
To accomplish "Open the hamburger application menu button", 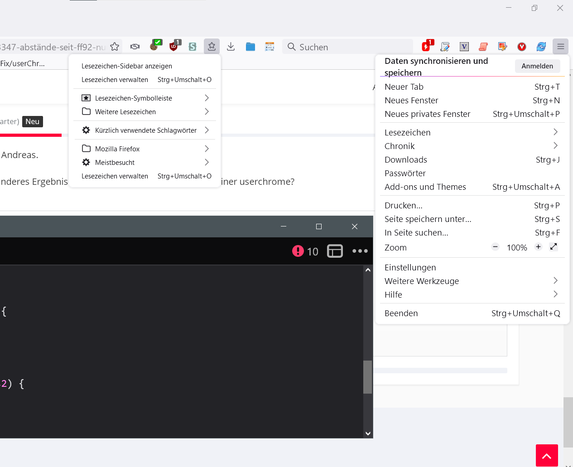I will (x=560, y=46).
